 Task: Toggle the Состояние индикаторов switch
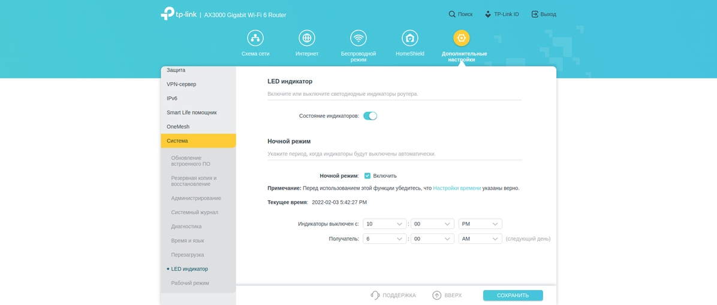(x=370, y=116)
